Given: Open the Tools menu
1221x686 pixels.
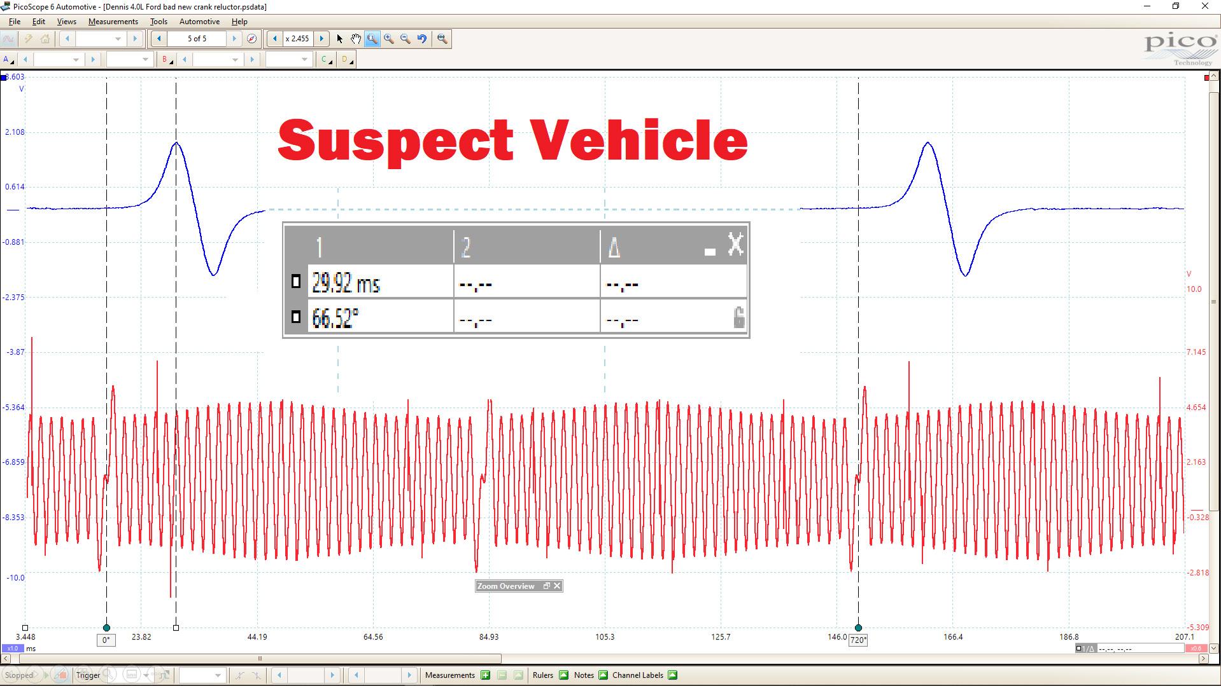Looking at the screenshot, I should 159,21.
